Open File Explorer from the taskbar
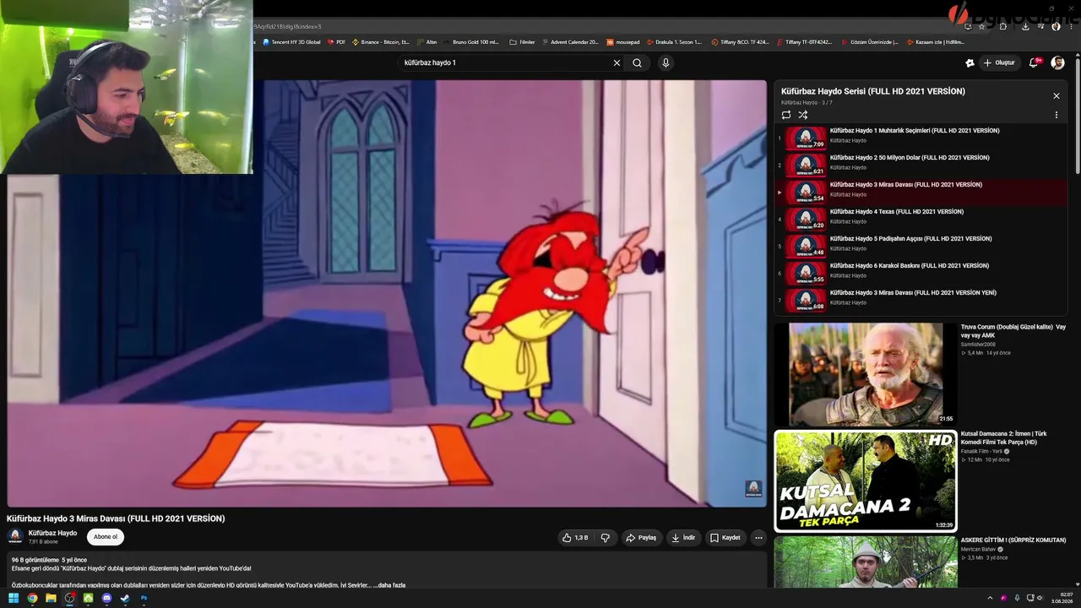Screen dimensions: 1081x608 (51, 599)
